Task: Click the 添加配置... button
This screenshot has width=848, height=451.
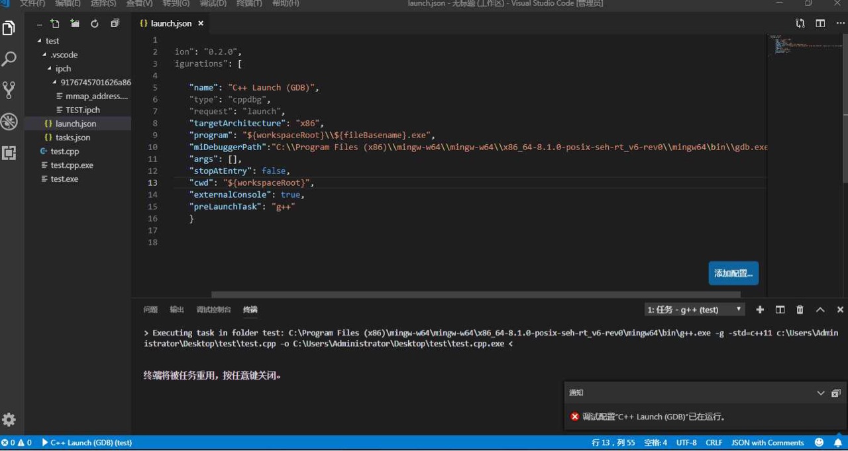Action: [733, 273]
